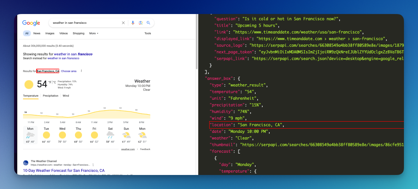Switch temperature unit to °F
This screenshot has width=418, height=189.
[50, 82]
